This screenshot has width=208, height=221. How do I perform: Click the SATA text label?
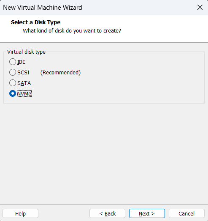pyautogui.click(x=24, y=83)
